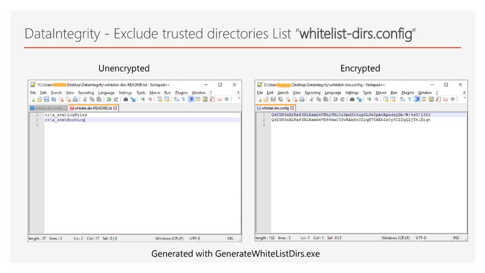Close the whitelist-dirs-README.txt tab with its red X
This screenshot has height=273, width=485.
pyautogui.click(x=115, y=108)
